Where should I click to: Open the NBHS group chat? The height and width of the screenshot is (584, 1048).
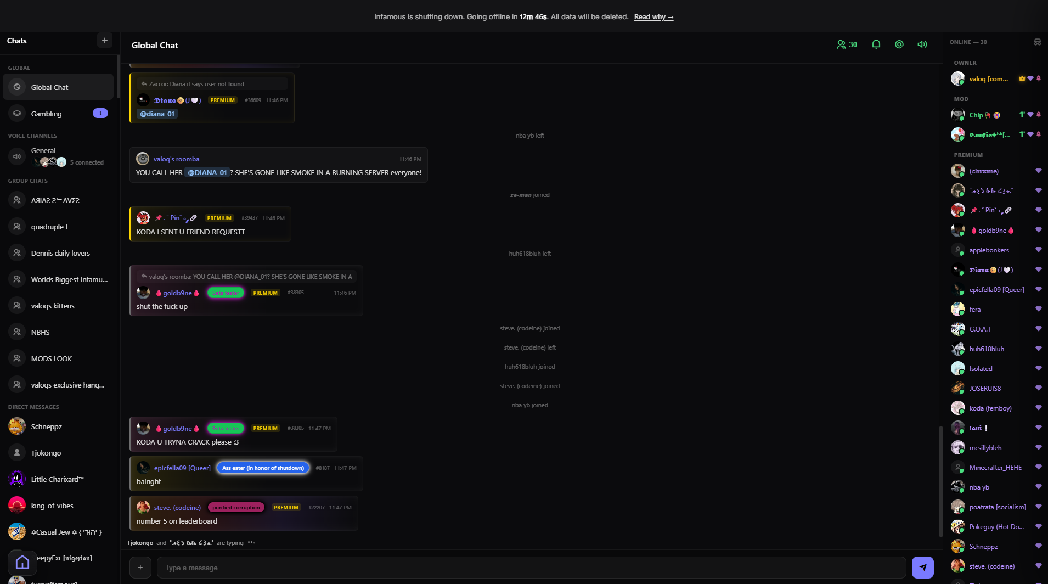(x=58, y=332)
